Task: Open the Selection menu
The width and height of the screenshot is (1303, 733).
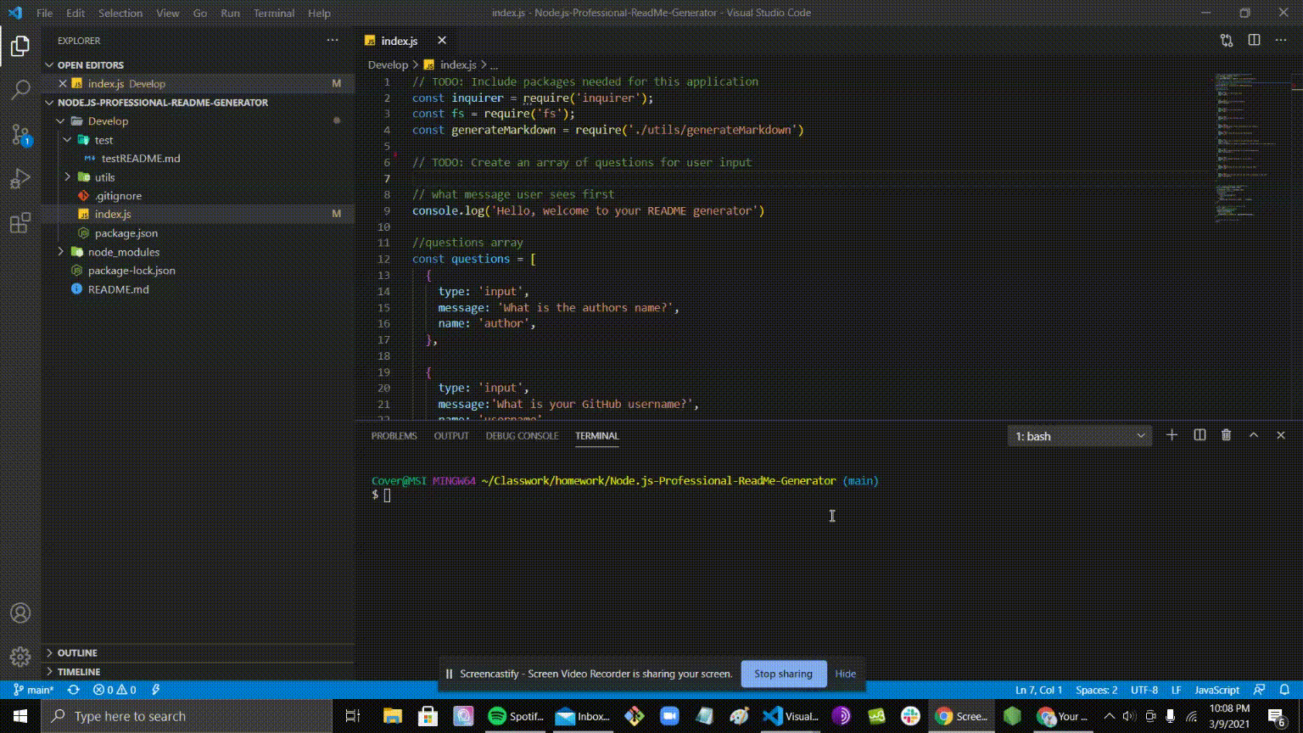Action: click(120, 13)
